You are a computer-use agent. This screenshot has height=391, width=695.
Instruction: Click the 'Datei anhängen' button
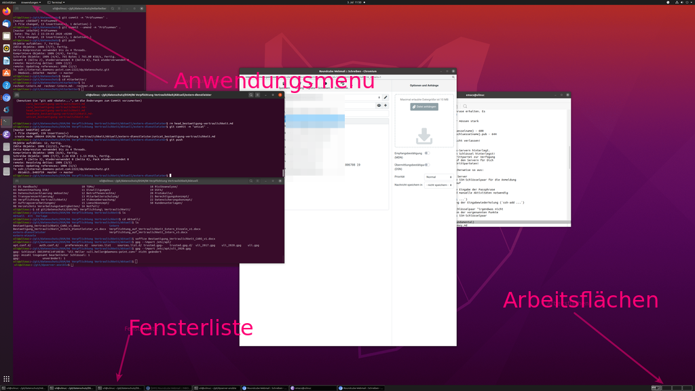click(x=424, y=107)
